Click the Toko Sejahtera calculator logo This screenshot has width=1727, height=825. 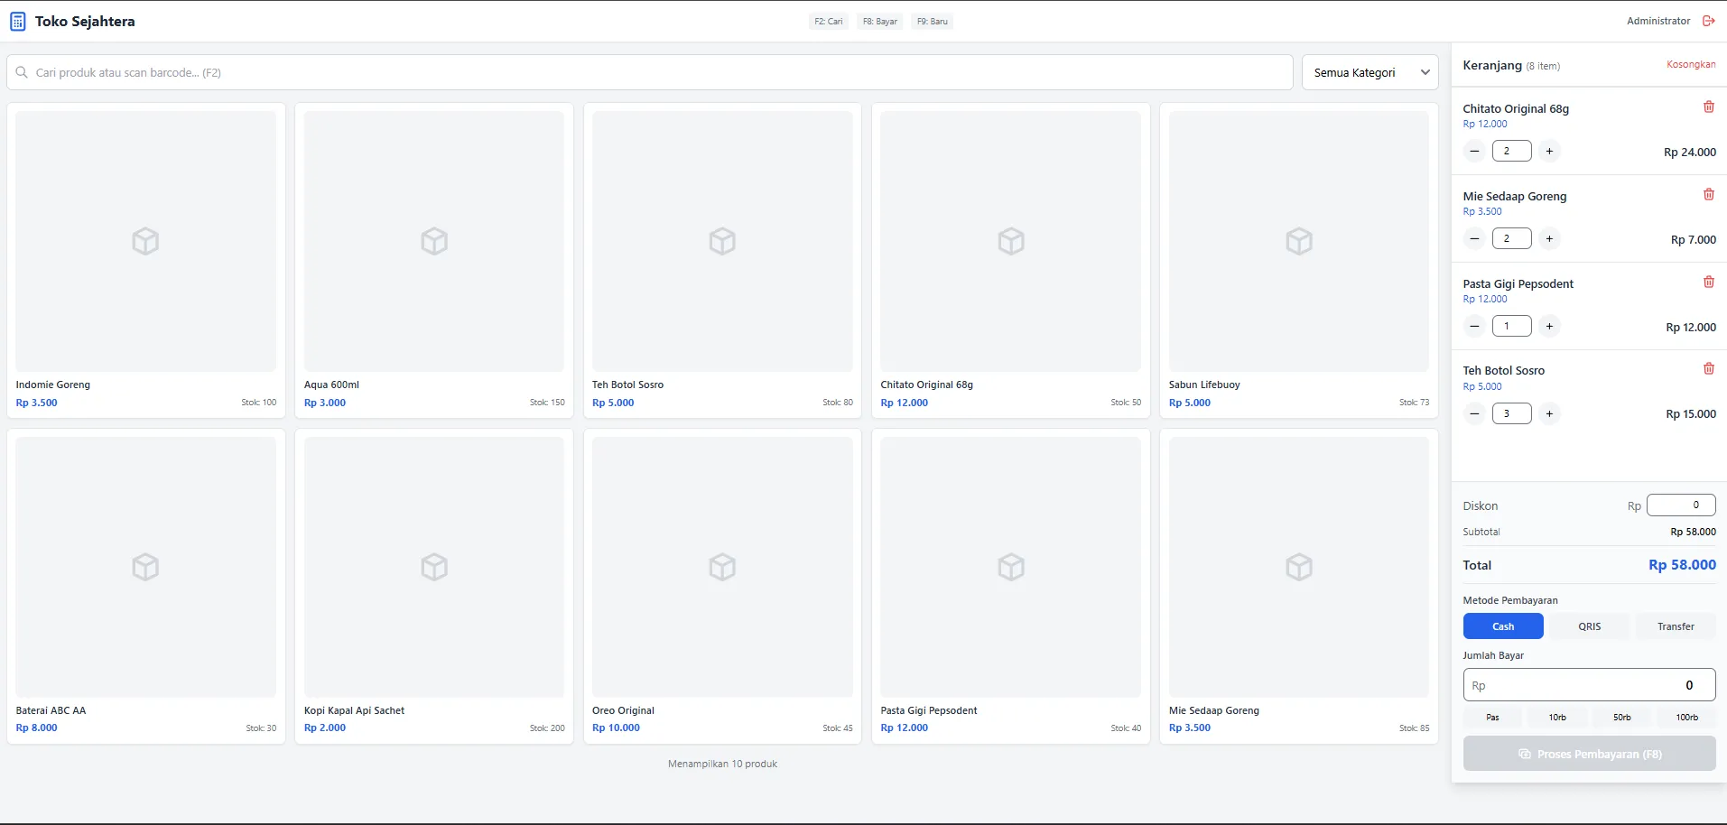click(18, 22)
